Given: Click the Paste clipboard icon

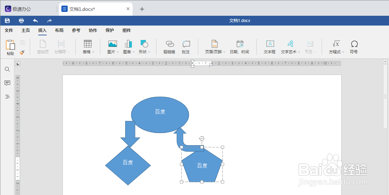Looking at the screenshot, I should tap(10, 44).
